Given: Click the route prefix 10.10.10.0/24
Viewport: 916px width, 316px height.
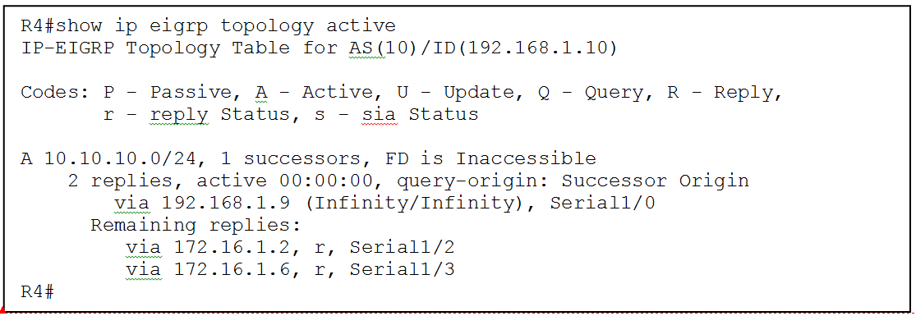Looking at the screenshot, I should 132,159.
